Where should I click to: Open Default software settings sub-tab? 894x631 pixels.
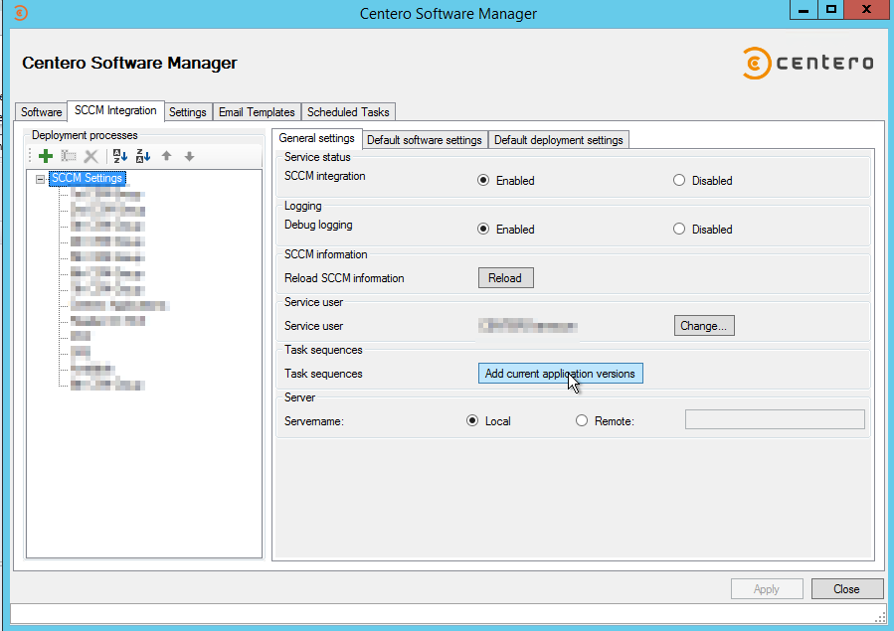425,140
